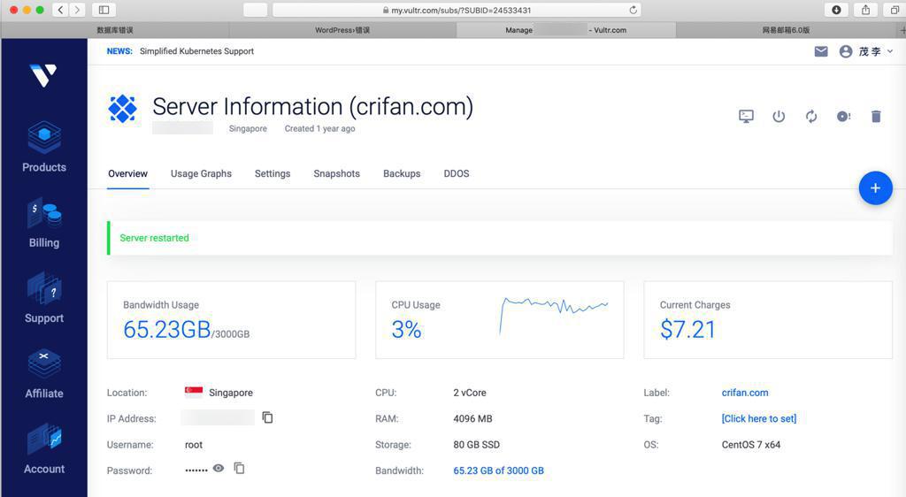Screen dimensions: 906x497
Task: Click the root username value
Action: [194, 445]
